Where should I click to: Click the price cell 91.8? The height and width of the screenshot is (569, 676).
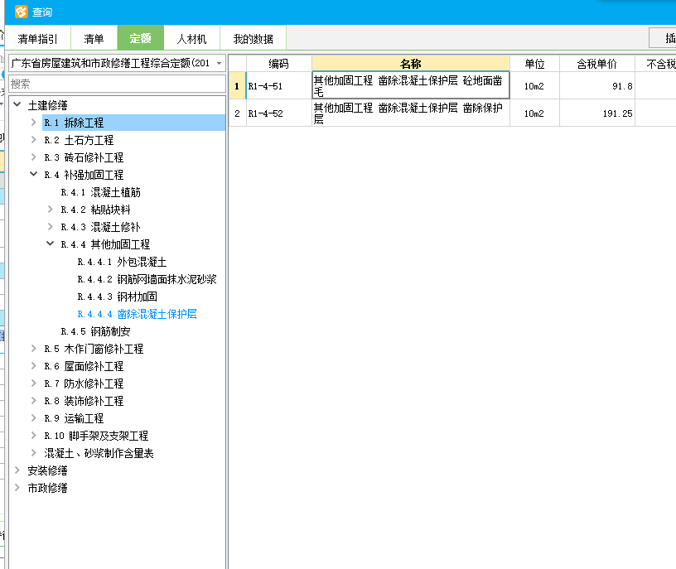click(597, 86)
